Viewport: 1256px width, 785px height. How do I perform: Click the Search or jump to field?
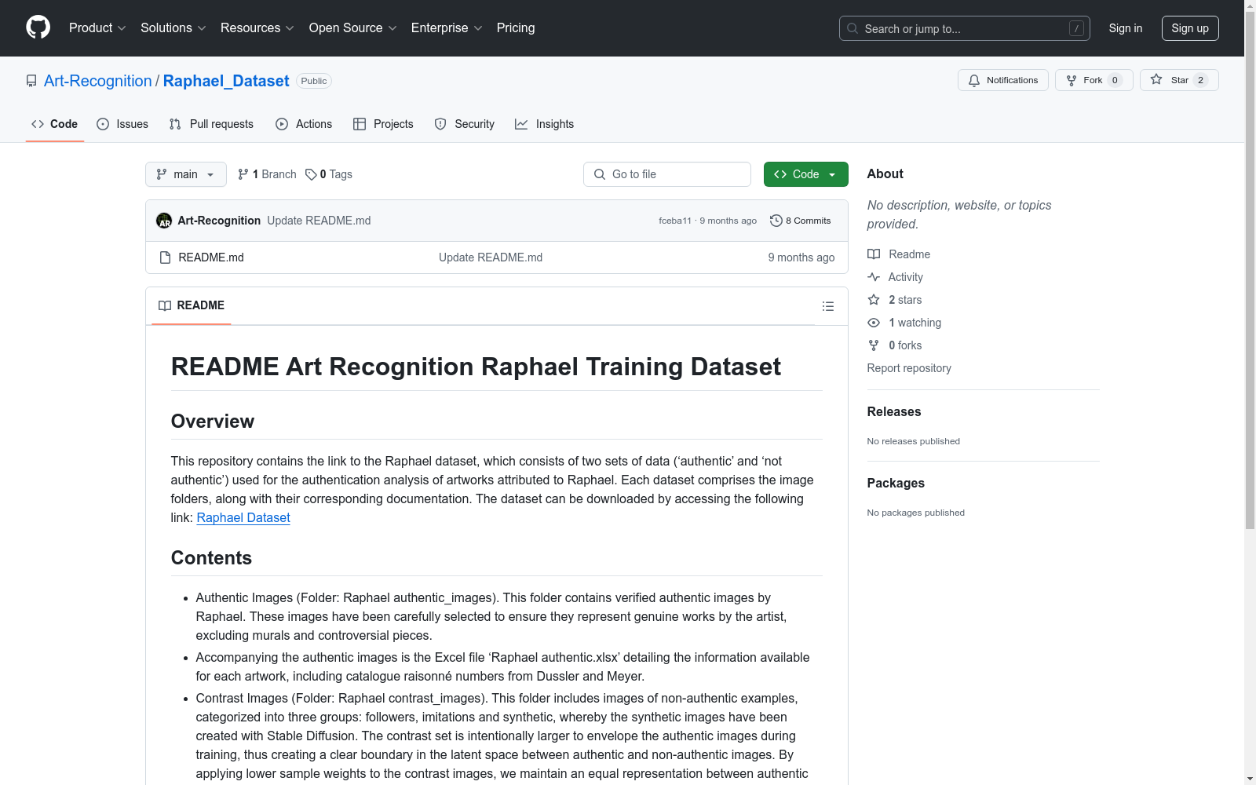(965, 28)
